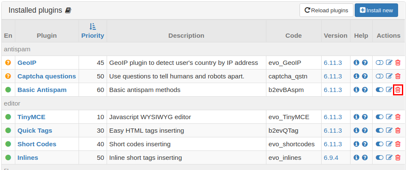Delete the Short Codes plugin trash icon

point(398,144)
